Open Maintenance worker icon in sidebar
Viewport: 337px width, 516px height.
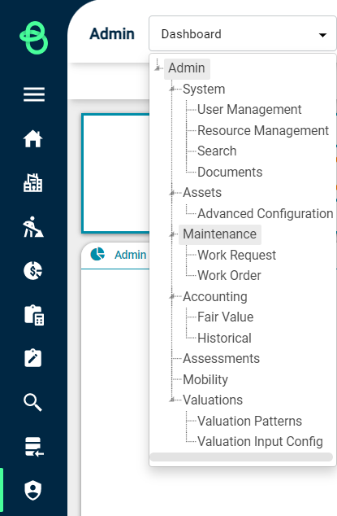click(32, 227)
